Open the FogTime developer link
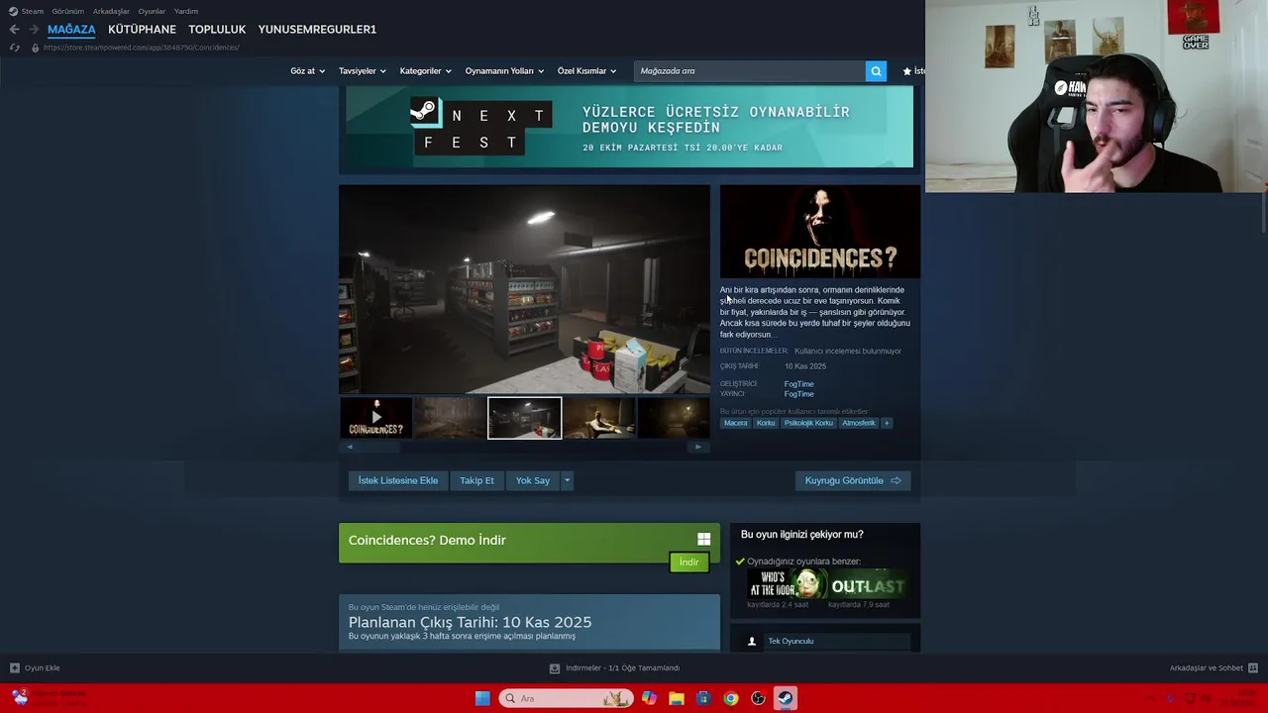Screen dimensions: 1268x713 coord(798,384)
